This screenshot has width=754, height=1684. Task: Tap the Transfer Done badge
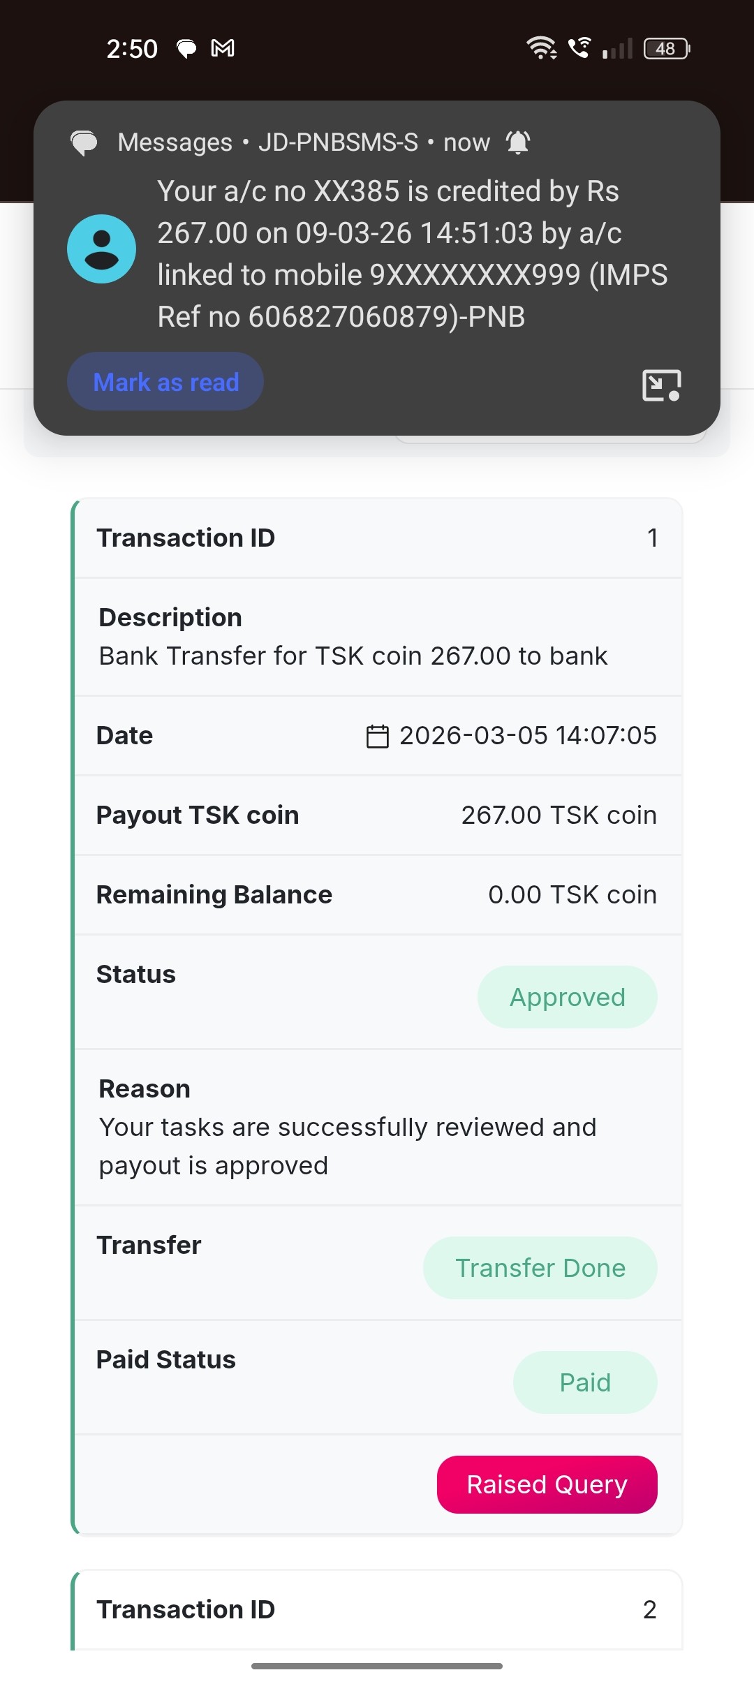(x=540, y=1268)
